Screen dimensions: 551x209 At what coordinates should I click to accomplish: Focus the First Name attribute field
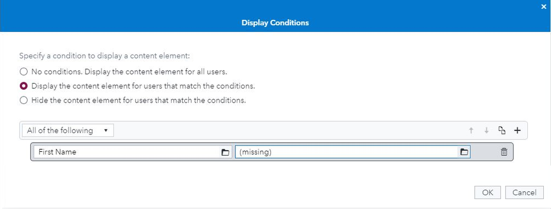[x=133, y=152]
